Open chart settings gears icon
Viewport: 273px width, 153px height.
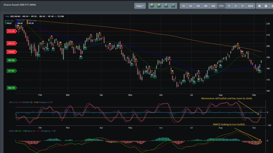click(x=259, y=6)
